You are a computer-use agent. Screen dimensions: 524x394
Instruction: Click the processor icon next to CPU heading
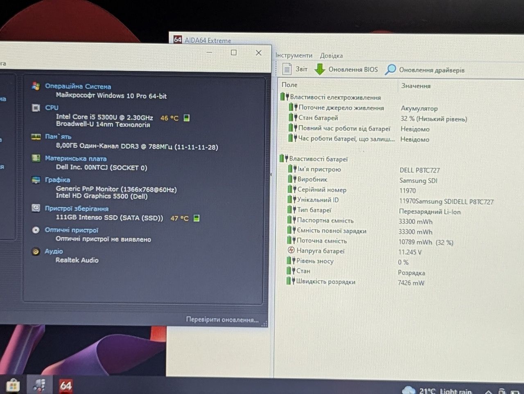36,108
